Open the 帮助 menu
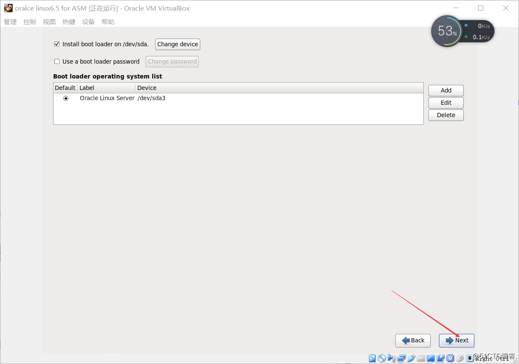The width and height of the screenshot is (519, 364). point(108,22)
